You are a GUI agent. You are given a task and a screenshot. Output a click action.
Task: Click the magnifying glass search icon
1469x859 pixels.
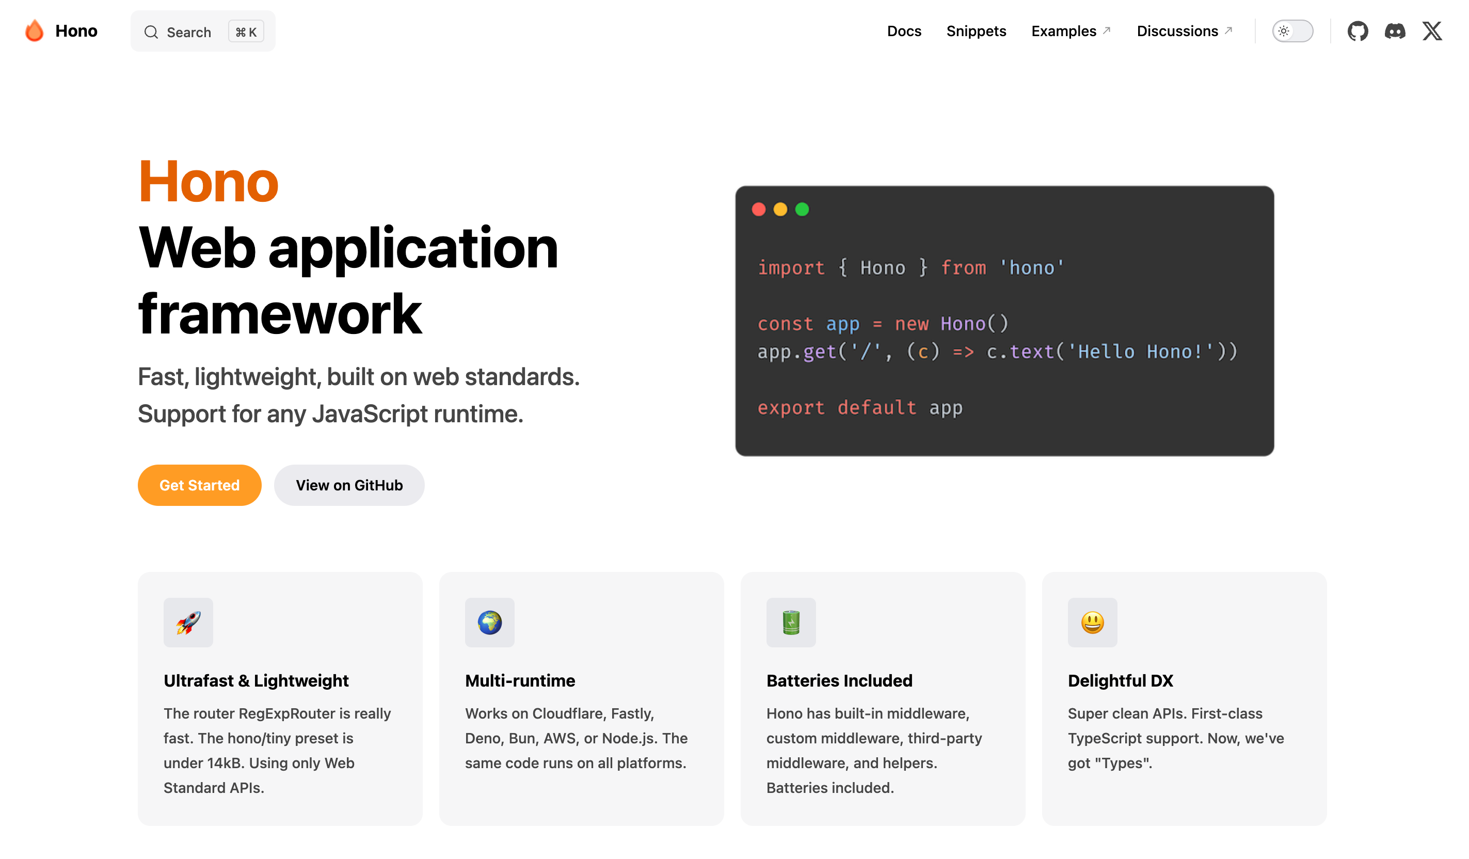(151, 32)
